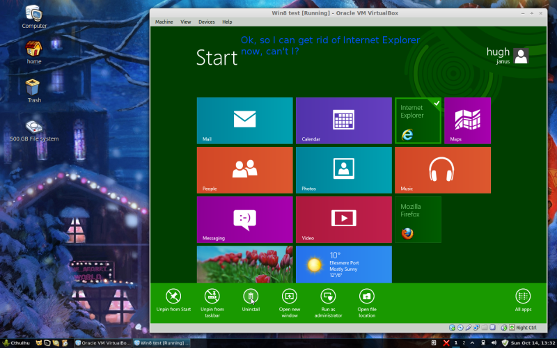
Task: Uninstall the selected Internet Explorer app
Action: coord(251,301)
